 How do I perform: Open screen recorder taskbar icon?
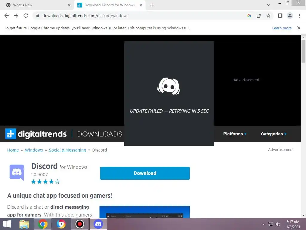click(x=79, y=224)
